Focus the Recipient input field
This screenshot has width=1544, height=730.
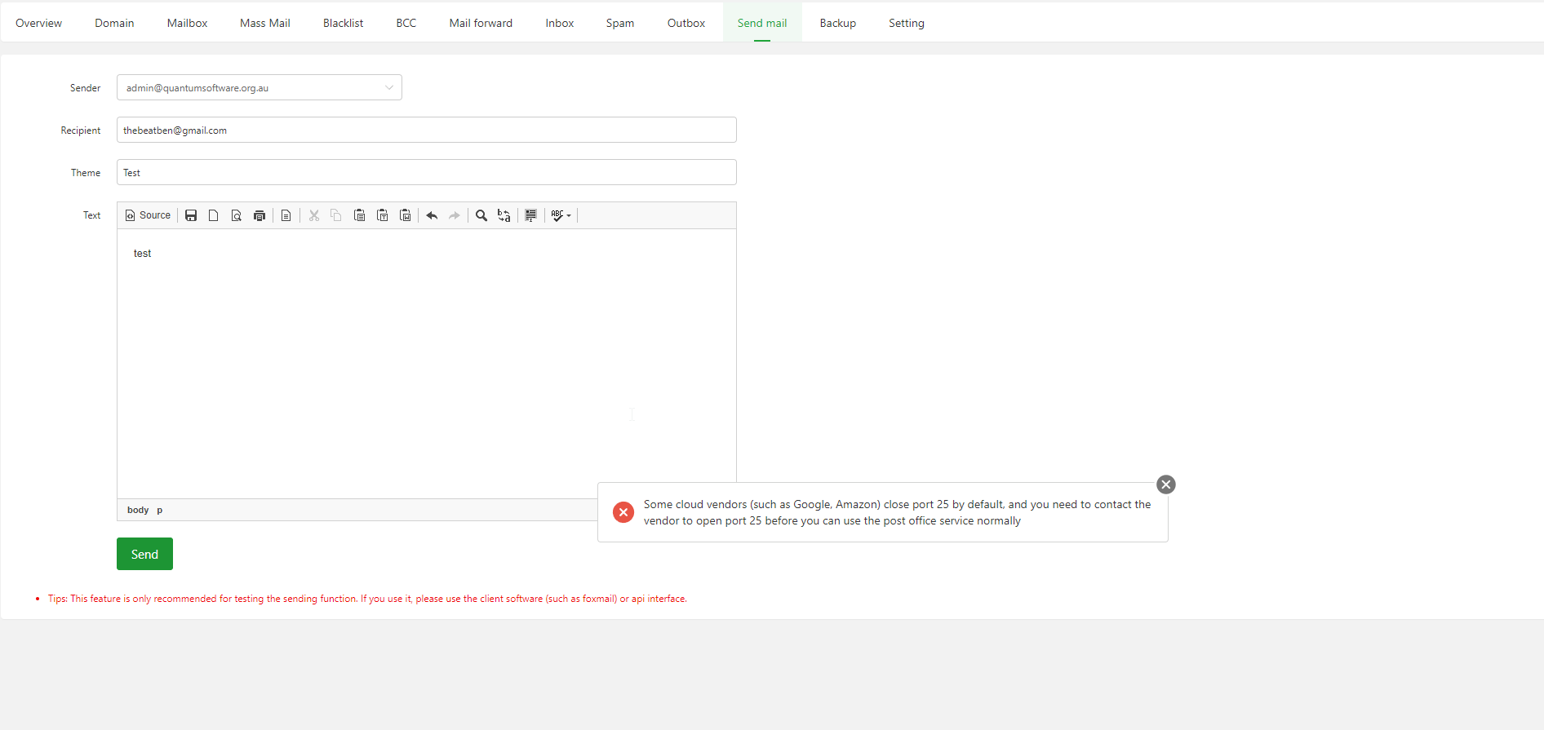(427, 130)
